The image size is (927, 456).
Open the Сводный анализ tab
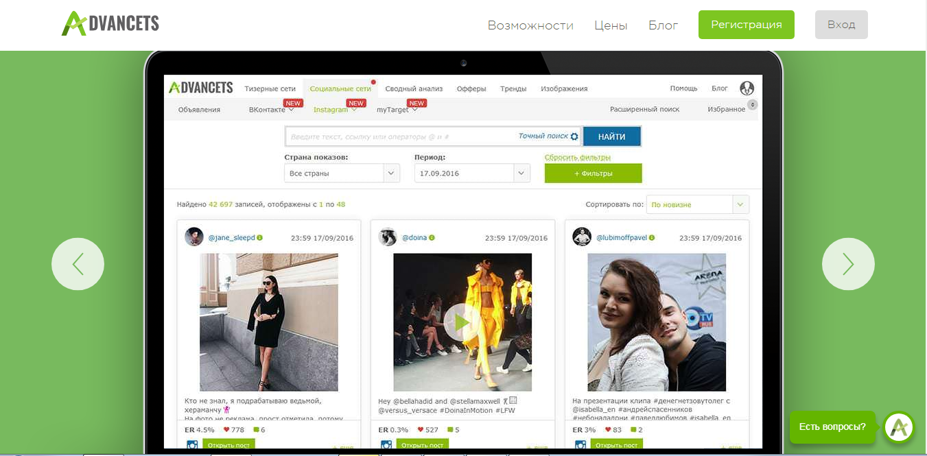(x=414, y=88)
